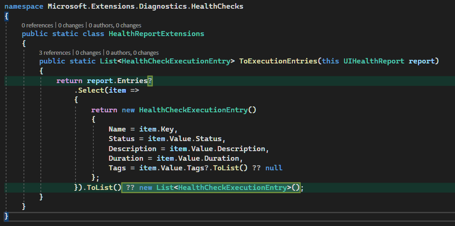Click '0 changes' link next to 0 references
The height and width of the screenshot is (226, 455).
71,25
